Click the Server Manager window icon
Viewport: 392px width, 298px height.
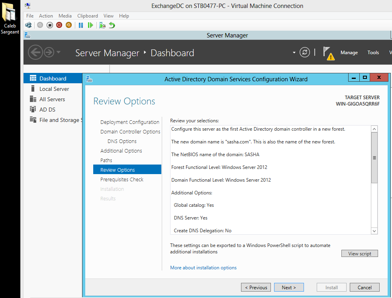pos(27,35)
